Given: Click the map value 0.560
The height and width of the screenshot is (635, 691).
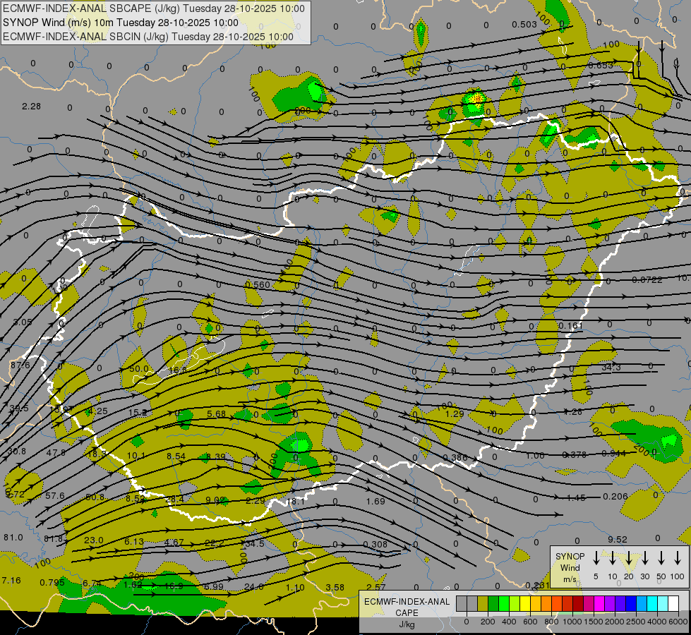Looking at the screenshot, I should tap(258, 284).
